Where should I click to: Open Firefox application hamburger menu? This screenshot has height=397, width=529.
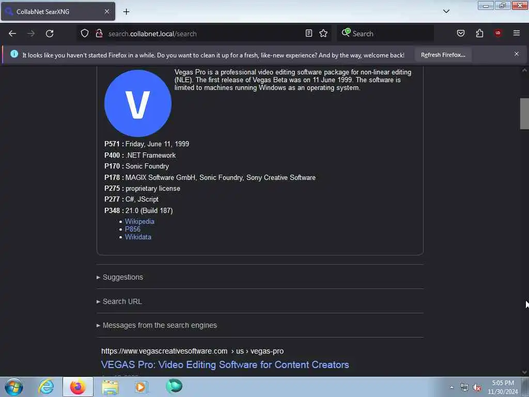click(517, 33)
